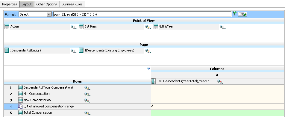Open member selector for IDescendants(Entity)

click(x=74, y=51)
